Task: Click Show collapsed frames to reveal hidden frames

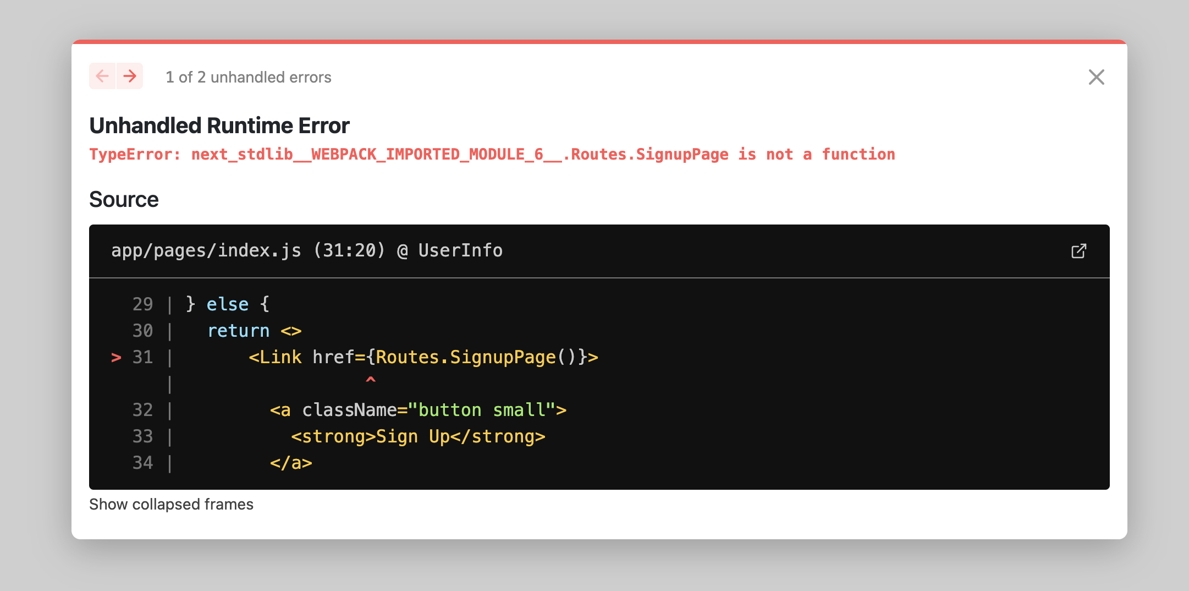Action: (x=172, y=504)
